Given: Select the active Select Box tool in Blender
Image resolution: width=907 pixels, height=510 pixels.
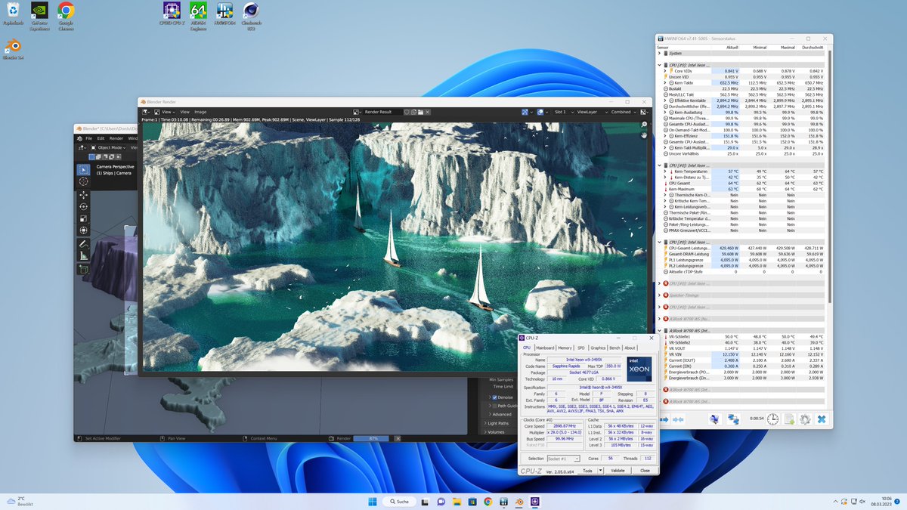Looking at the screenshot, I should click(x=83, y=168).
